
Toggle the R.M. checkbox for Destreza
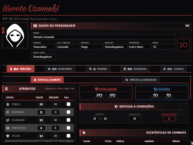68,112
